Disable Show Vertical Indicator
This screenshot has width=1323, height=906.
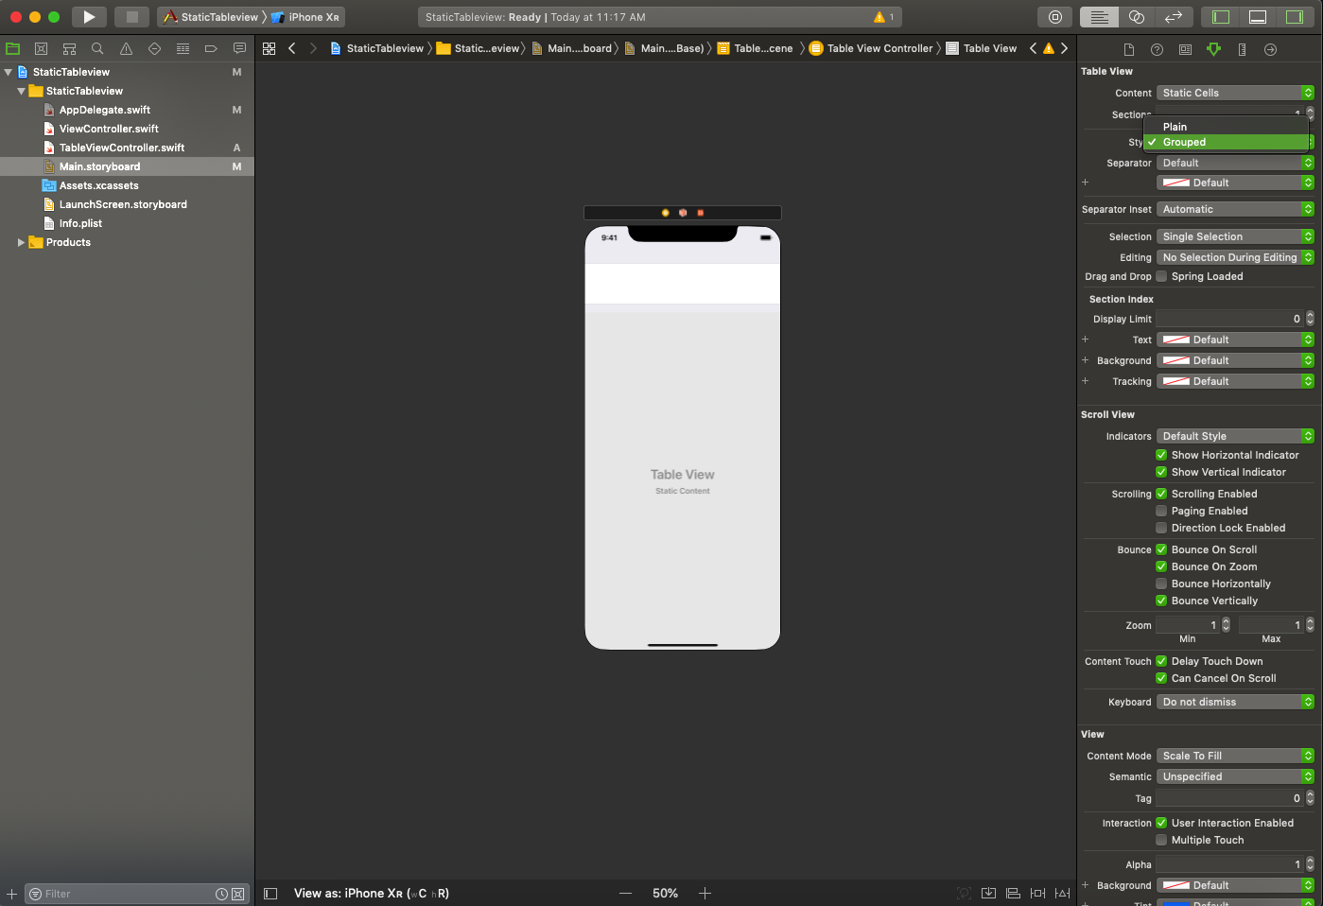[x=1161, y=472]
